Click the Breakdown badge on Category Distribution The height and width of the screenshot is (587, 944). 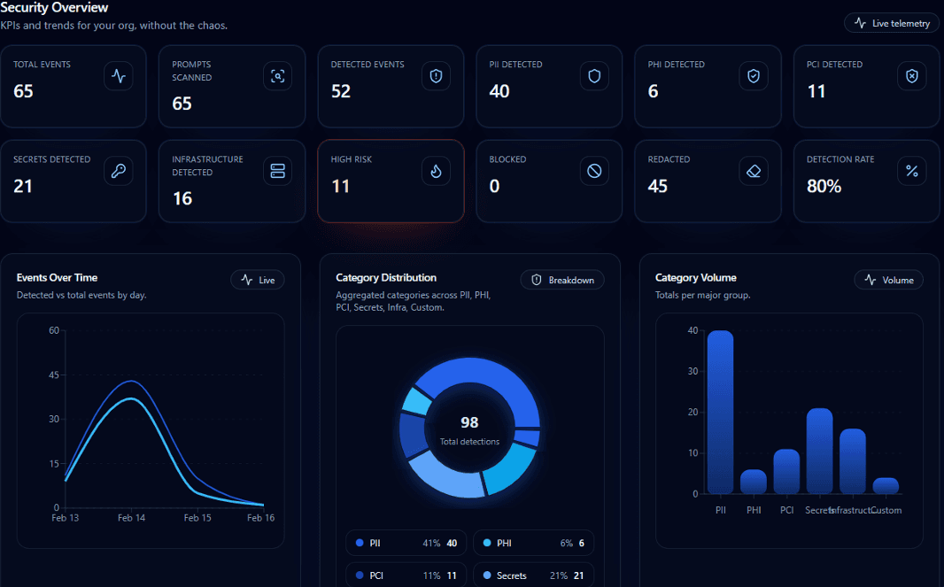pos(561,279)
